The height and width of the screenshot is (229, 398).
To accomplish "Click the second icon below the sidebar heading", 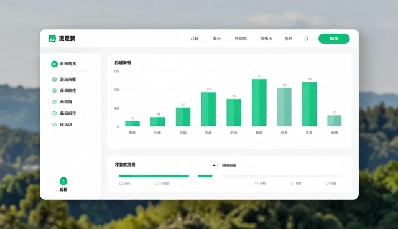I will pos(54,91).
